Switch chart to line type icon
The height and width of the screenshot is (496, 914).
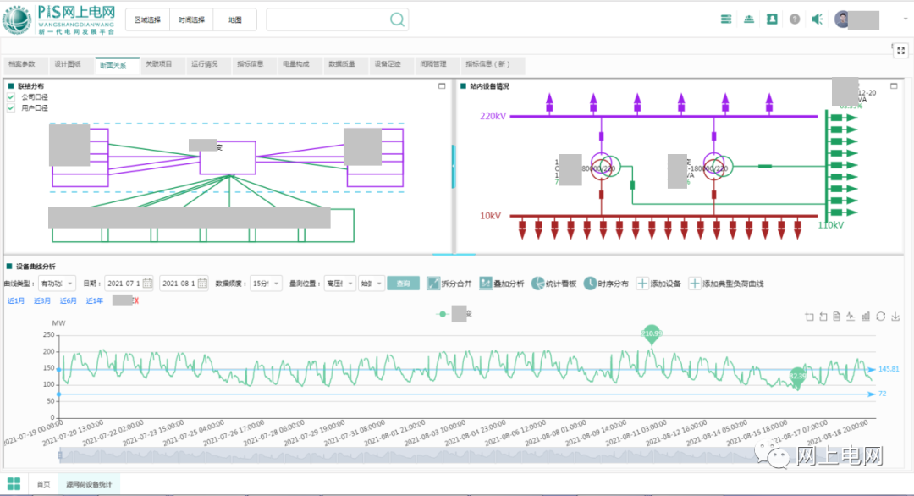[x=851, y=317]
